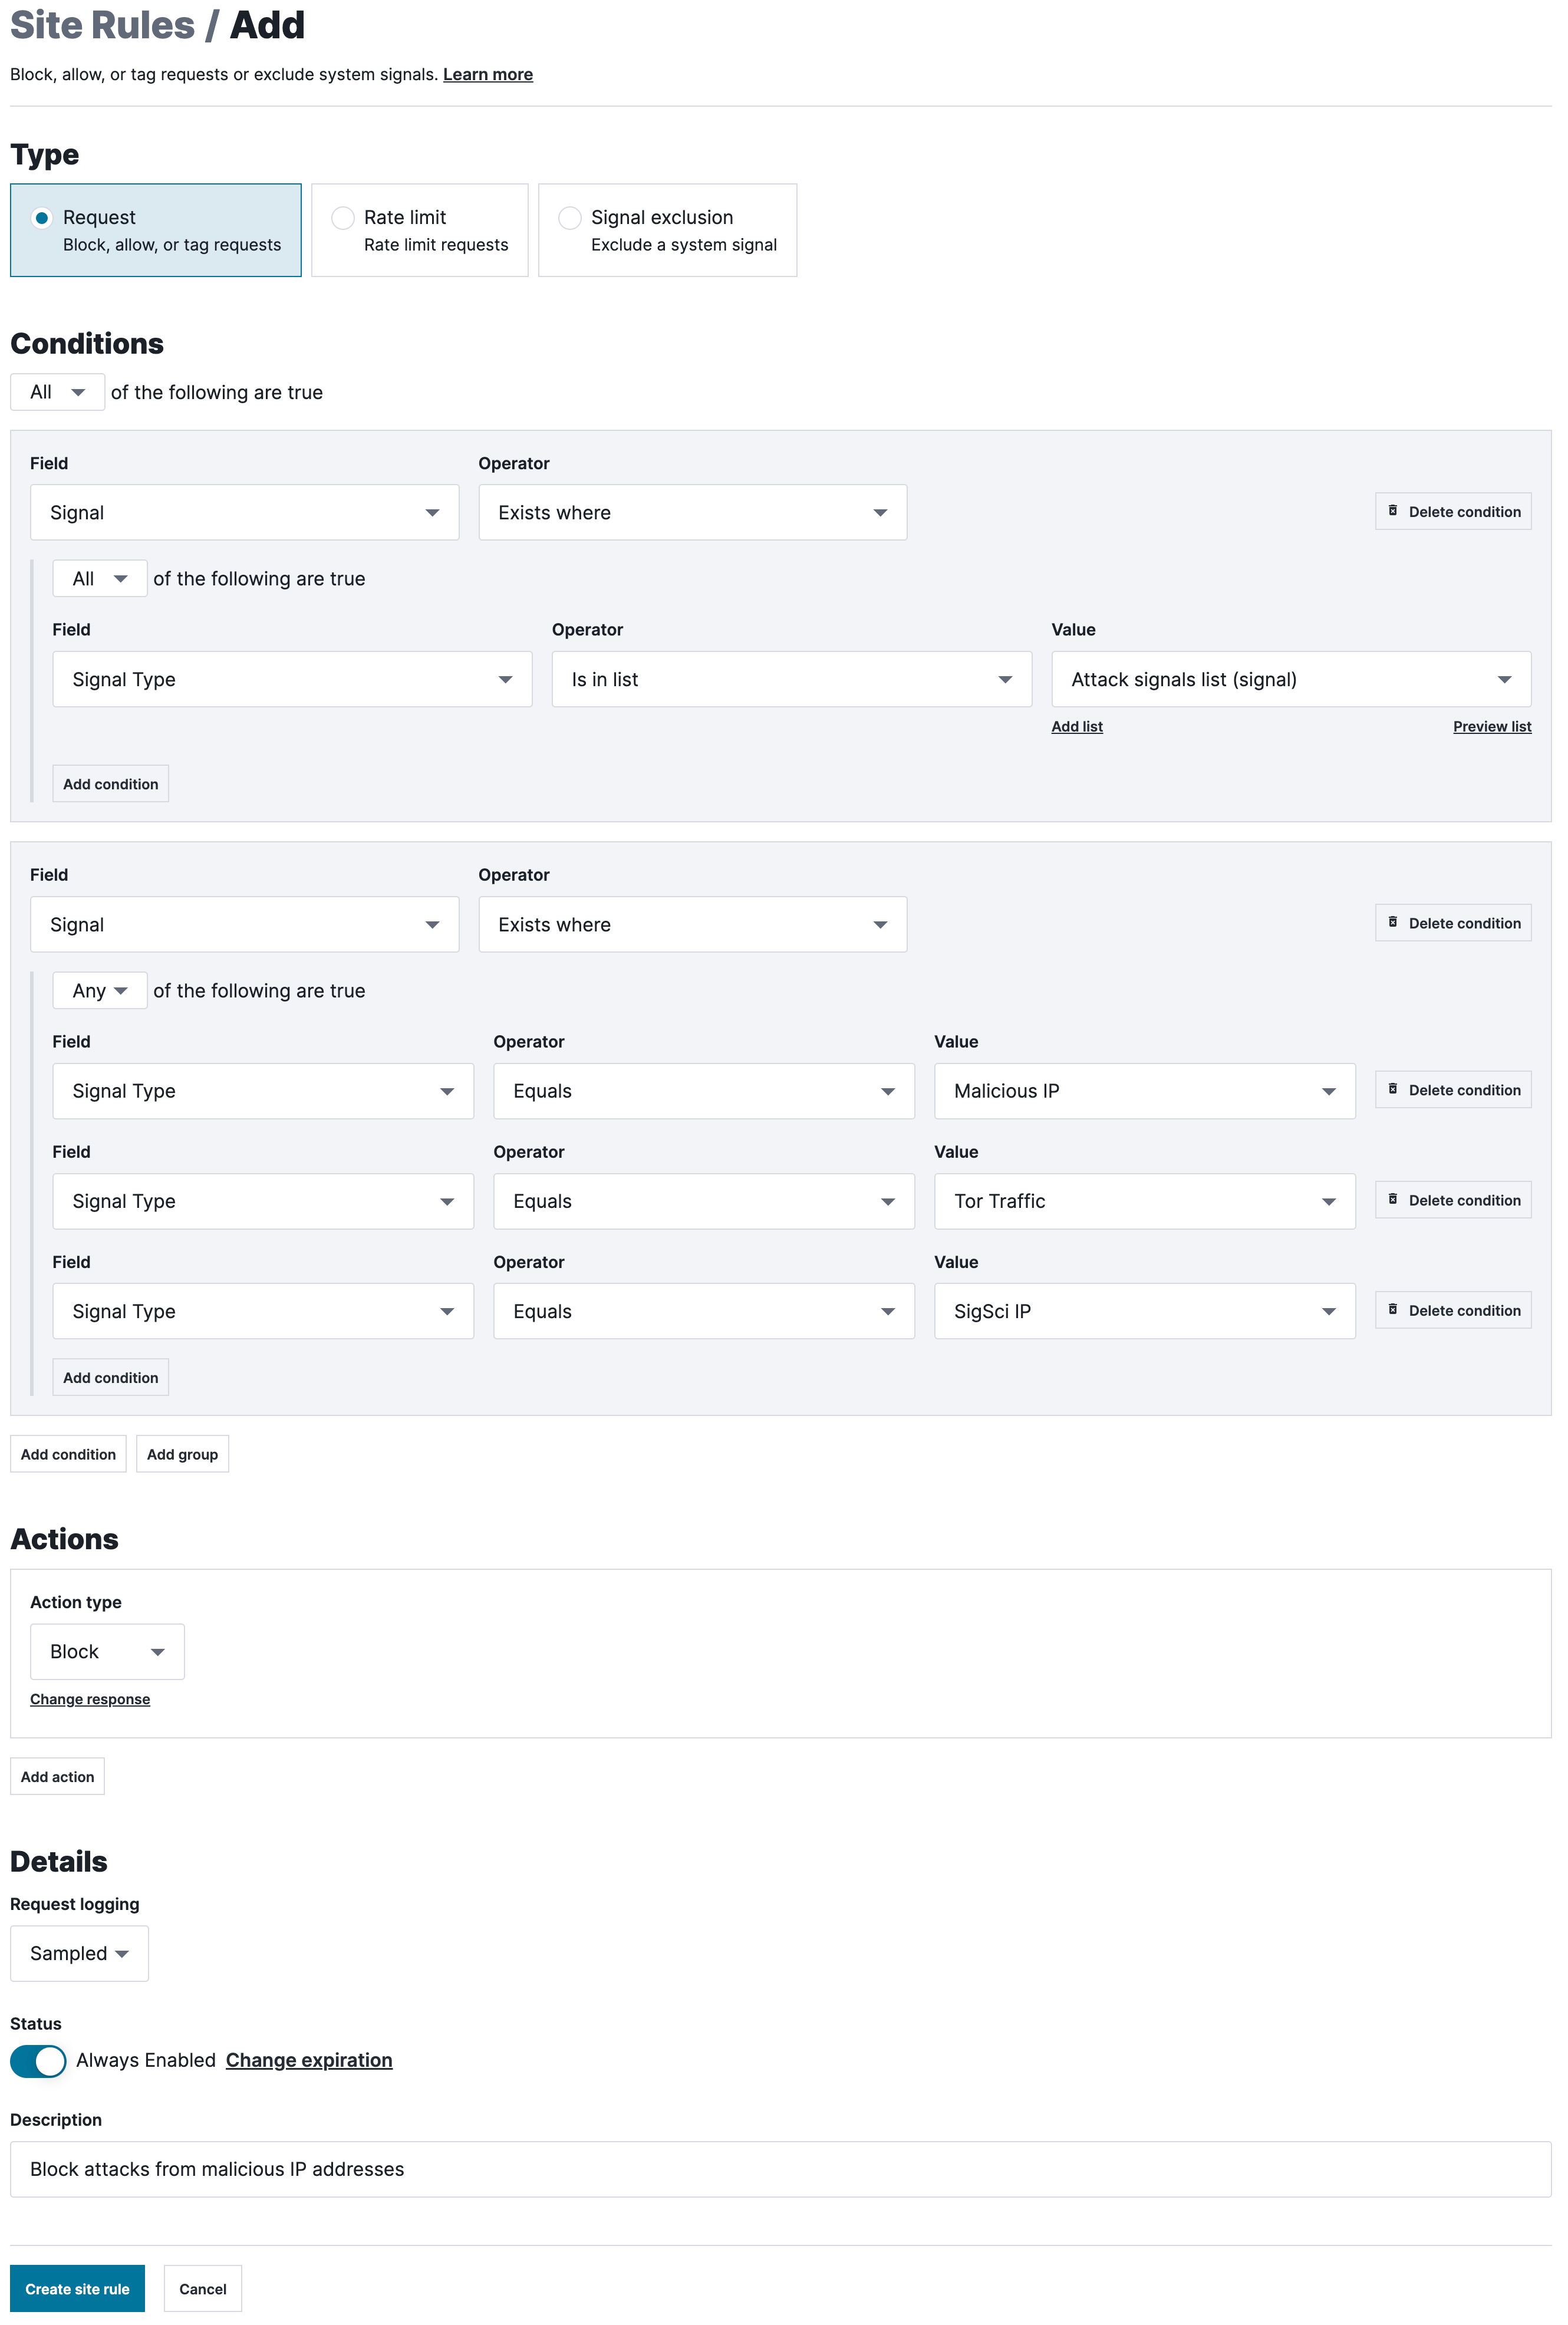Open the Action type Block dropdown
1568x2325 pixels.
point(107,1652)
